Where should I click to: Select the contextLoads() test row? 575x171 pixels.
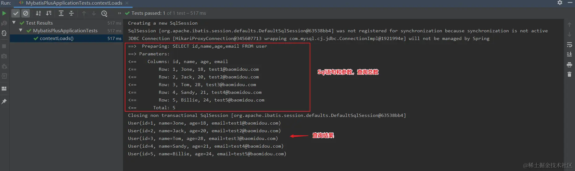(66, 38)
